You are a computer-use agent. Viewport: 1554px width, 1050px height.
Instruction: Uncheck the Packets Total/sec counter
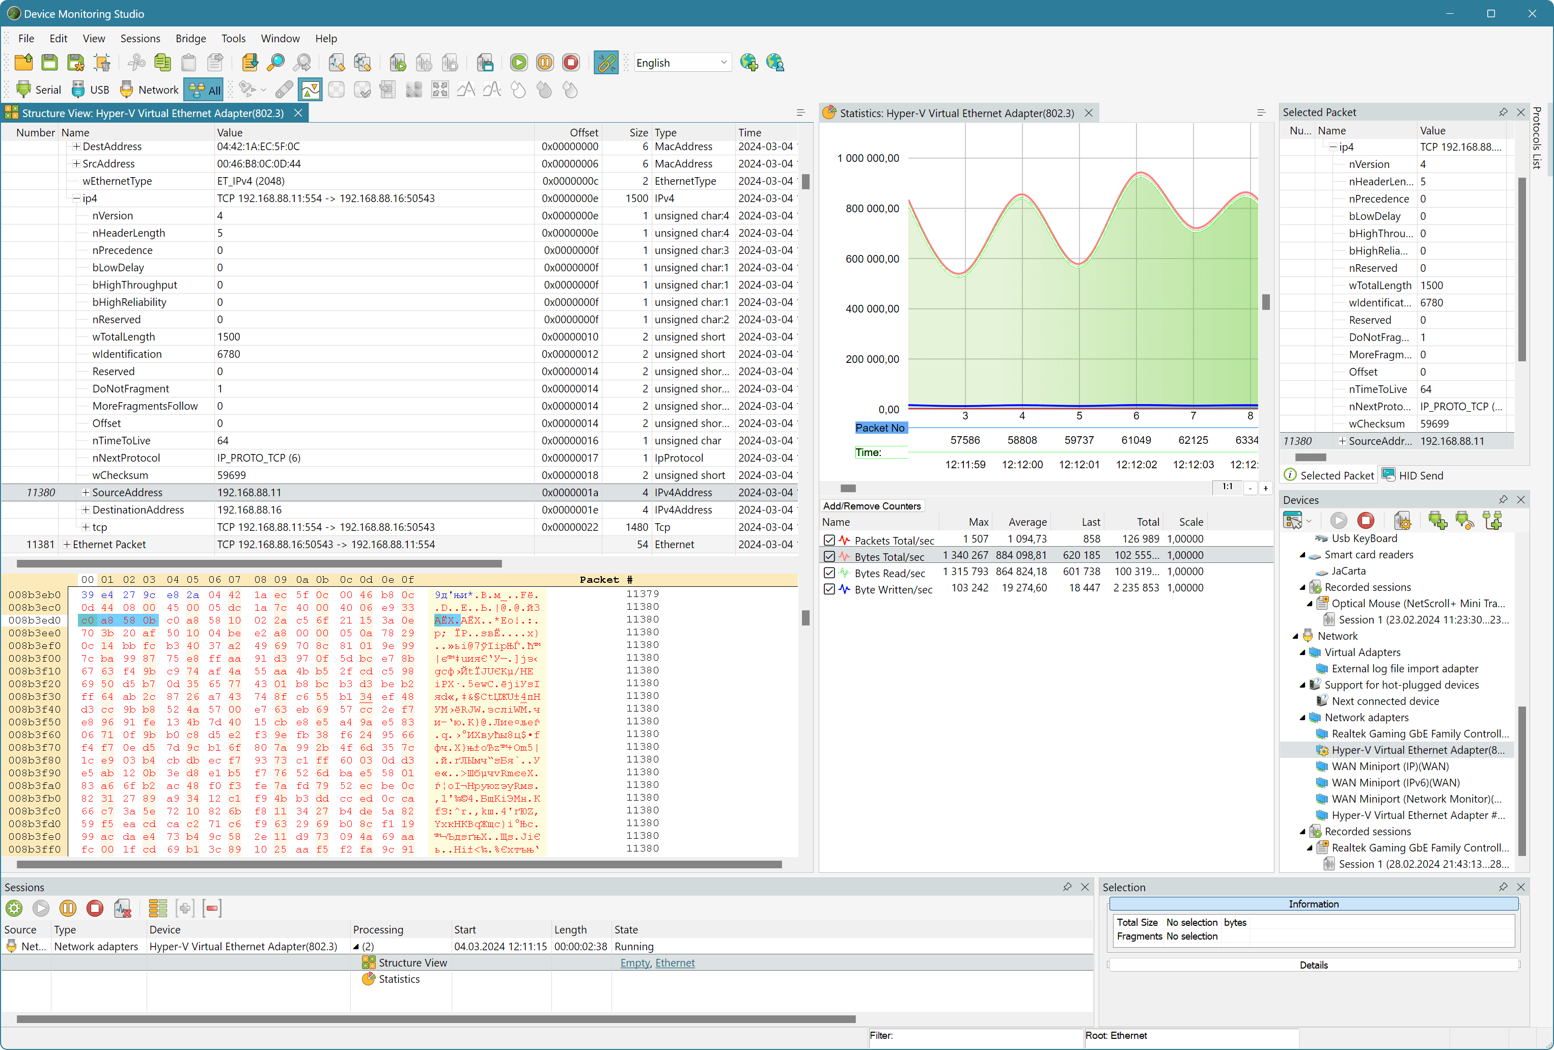pyautogui.click(x=829, y=540)
